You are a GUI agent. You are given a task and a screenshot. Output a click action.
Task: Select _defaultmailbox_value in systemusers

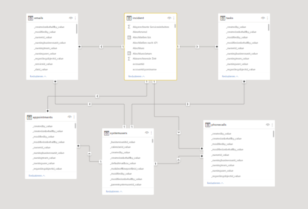123,164
